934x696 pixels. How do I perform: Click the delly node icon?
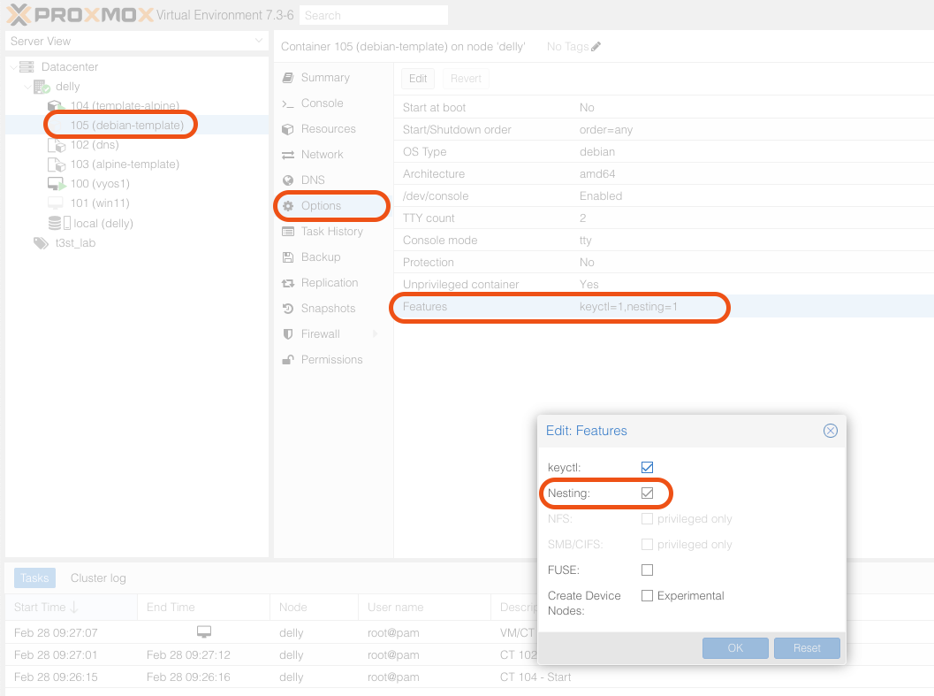coord(42,87)
